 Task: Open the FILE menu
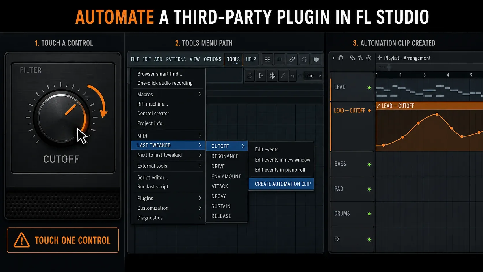pyautogui.click(x=135, y=59)
